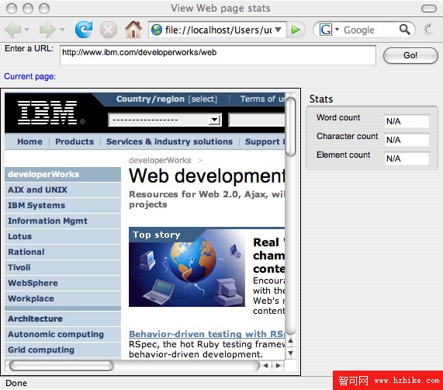This screenshot has width=443, height=390.
Task: Open the Google search engine selector
Action: coord(329,30)
